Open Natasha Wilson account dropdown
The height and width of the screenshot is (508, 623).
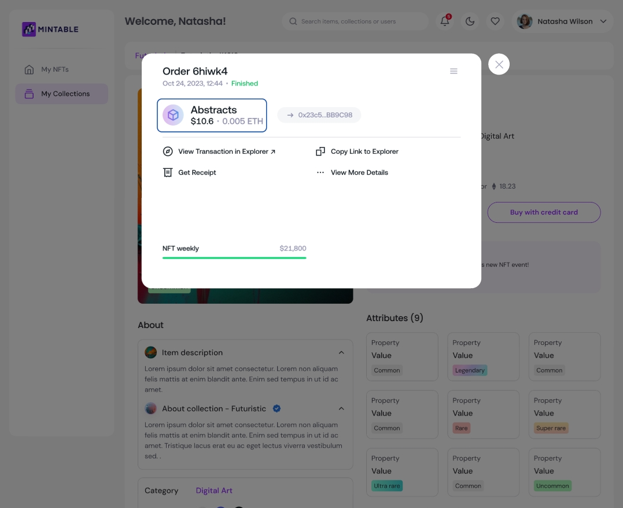(603, 21)
